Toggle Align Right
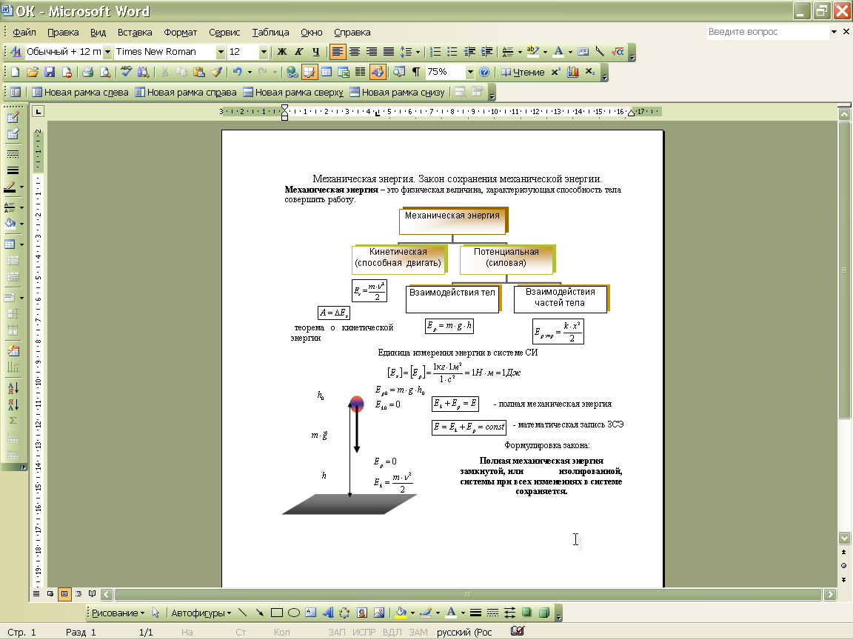Image resolution: width=853 pixels, height=640 pixels. coord(372,52)
